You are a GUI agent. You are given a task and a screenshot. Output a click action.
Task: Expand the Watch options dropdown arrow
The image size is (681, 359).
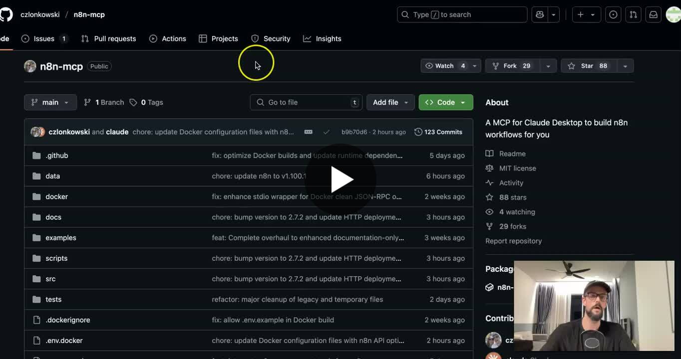475,66
